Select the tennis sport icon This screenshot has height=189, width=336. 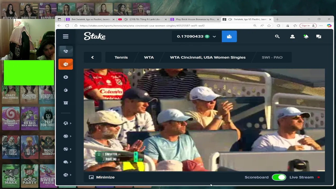pos(66,136)
